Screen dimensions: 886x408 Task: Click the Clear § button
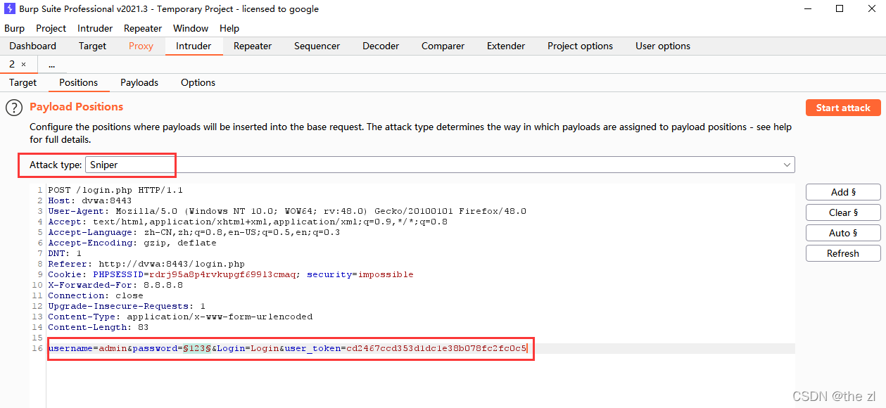click(843, 212)
